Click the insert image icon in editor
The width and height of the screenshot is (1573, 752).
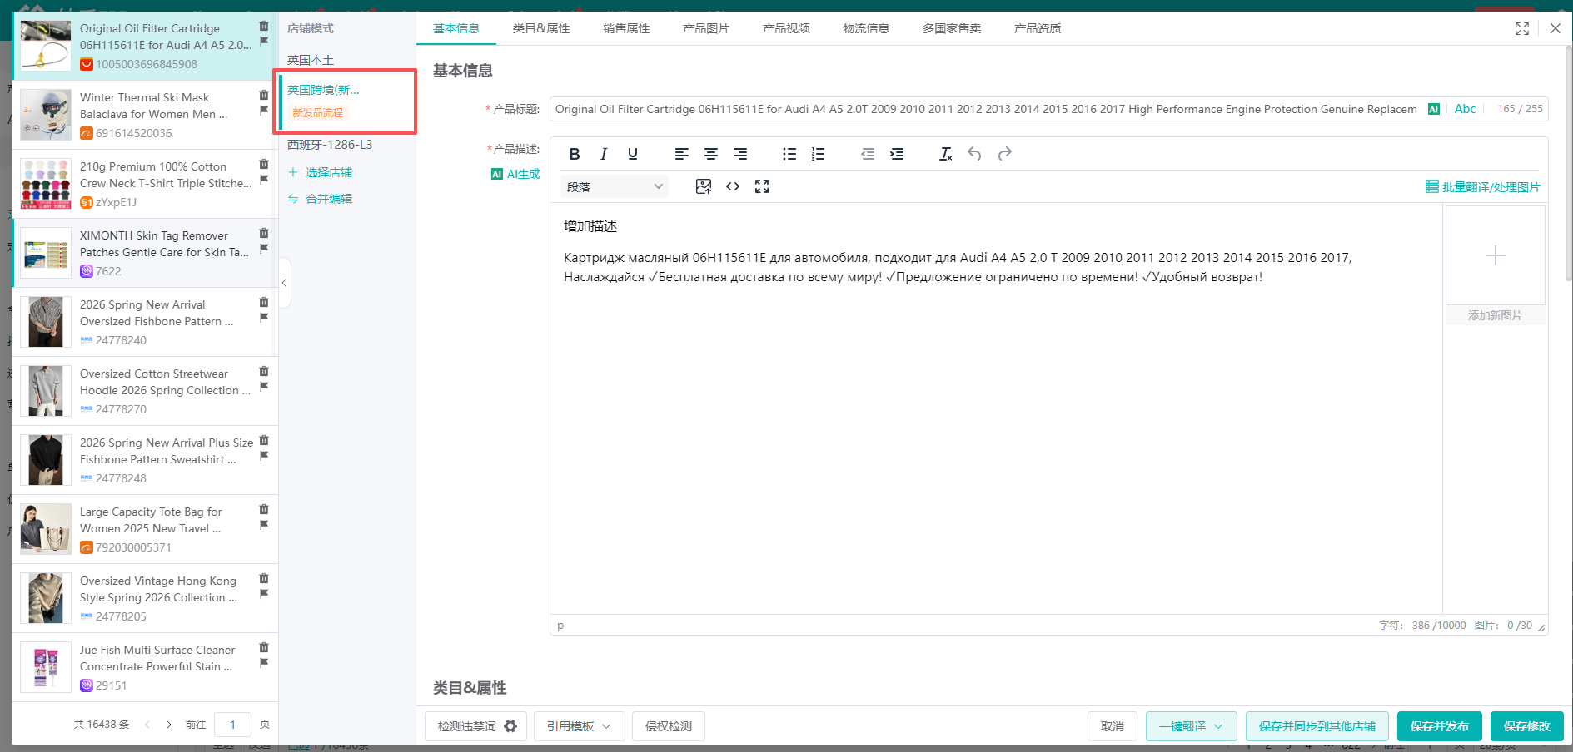[x=704, y=186]
